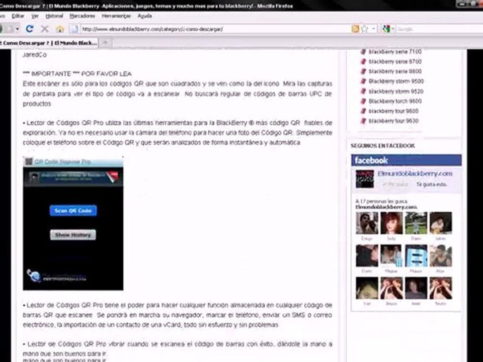Follow the Elmundoblackberry.com Facebook page link
The height and width of the screenshot is (362, 483).
(415, 173)
